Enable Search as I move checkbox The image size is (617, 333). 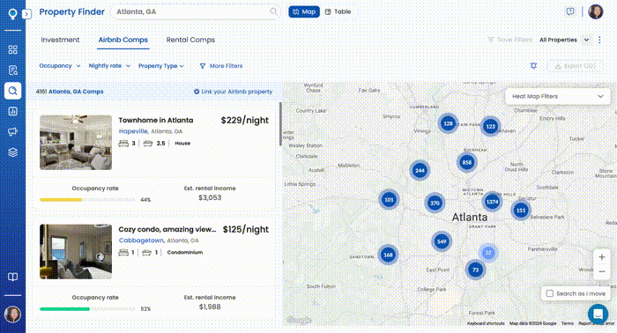550,293
